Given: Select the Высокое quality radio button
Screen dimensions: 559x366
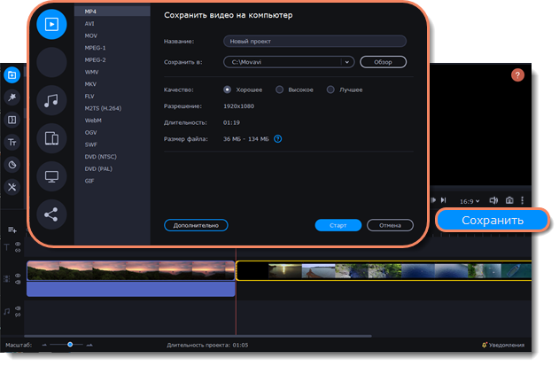Looking at the screenshot, I should (x=280, y=90).
